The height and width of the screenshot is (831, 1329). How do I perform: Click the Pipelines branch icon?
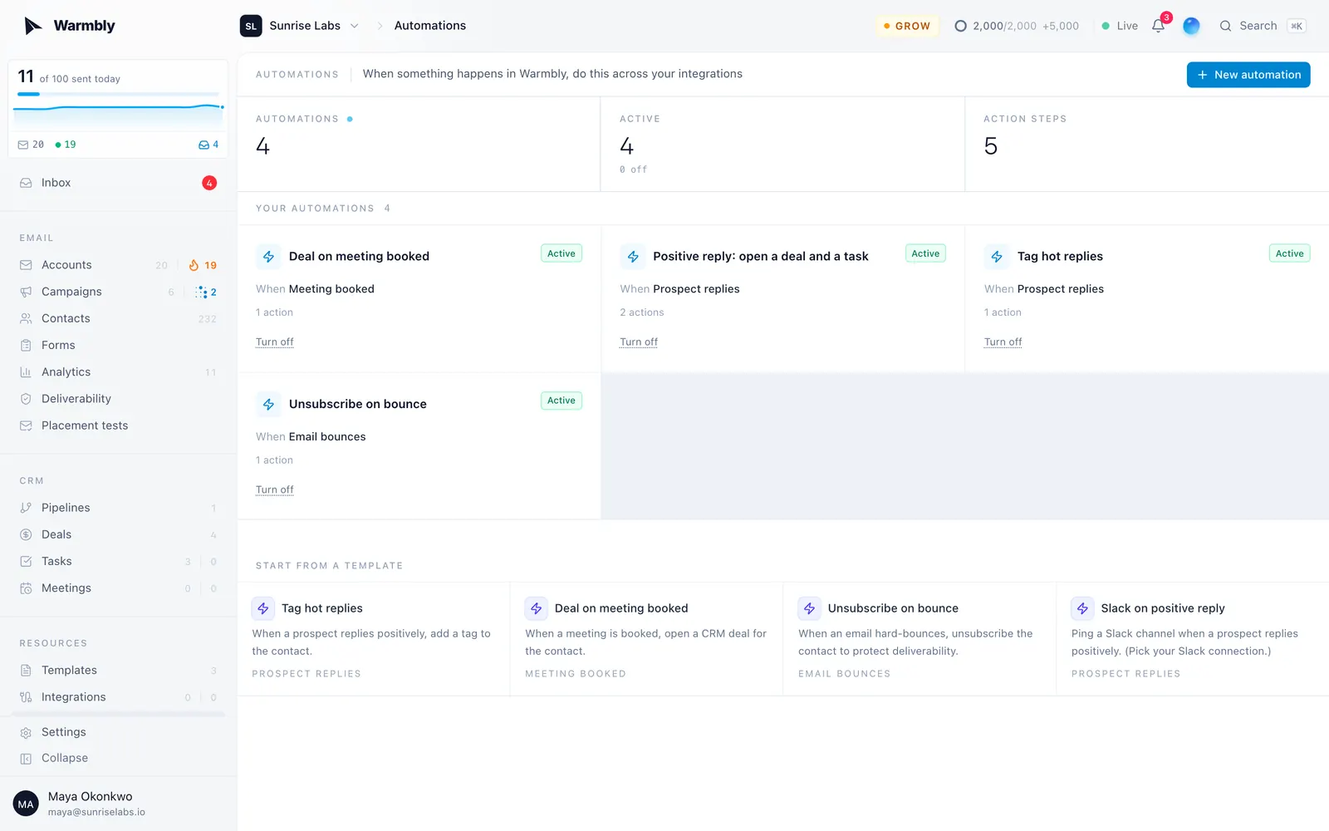(26, 508)
